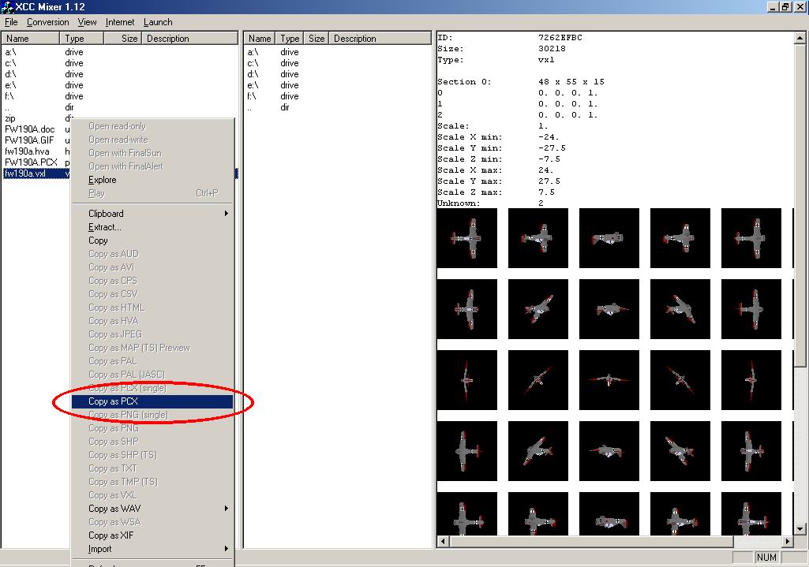The image size is (809, 567).
Task: Open the File menu
Action: [11, 22]
